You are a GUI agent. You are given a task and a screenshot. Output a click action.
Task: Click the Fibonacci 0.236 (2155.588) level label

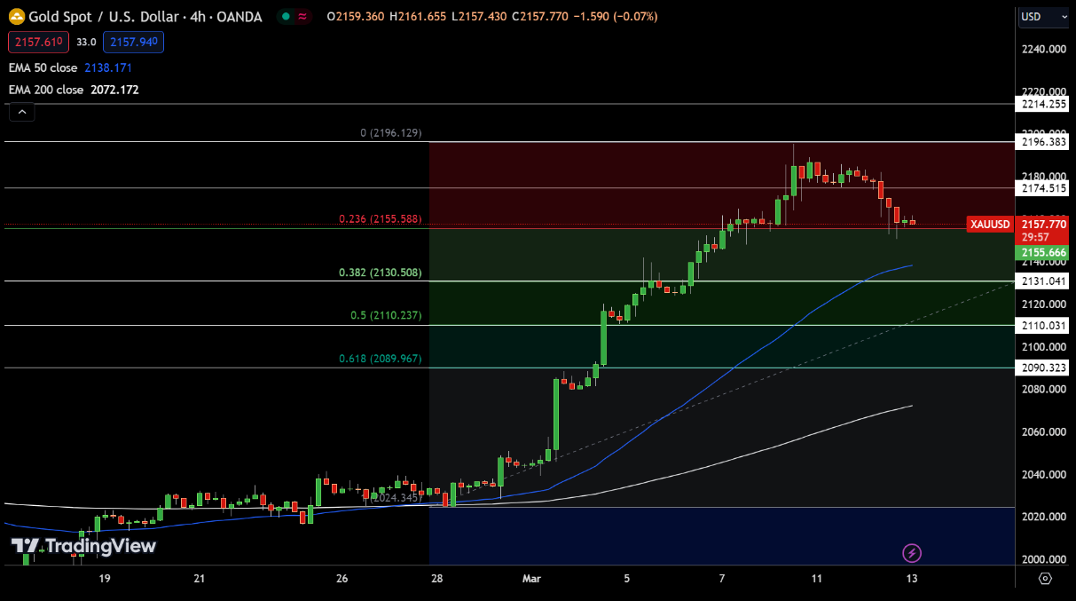(x=381, y=219)
